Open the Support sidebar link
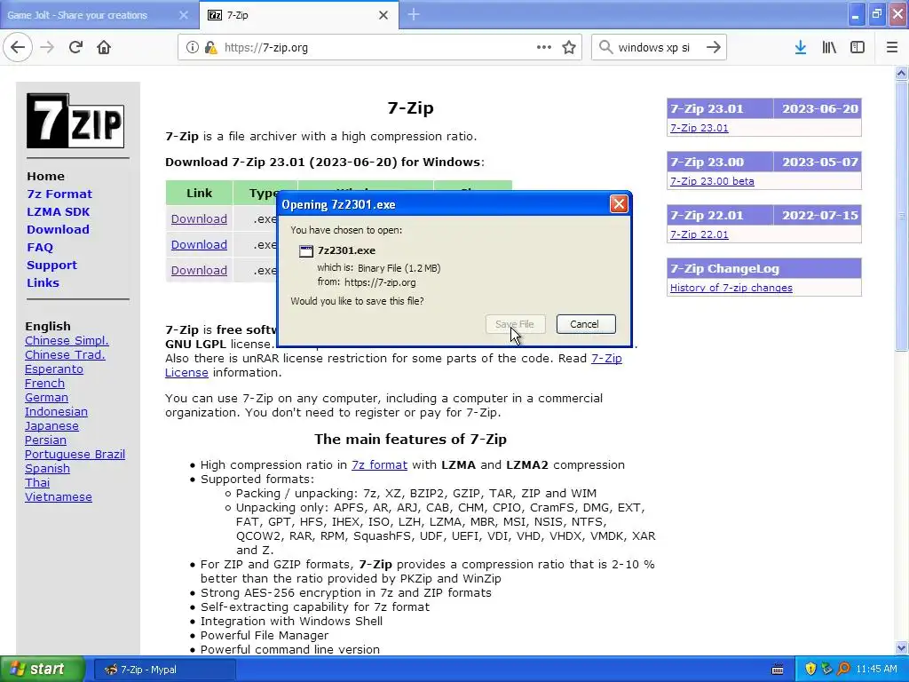 tap(51, 265)
